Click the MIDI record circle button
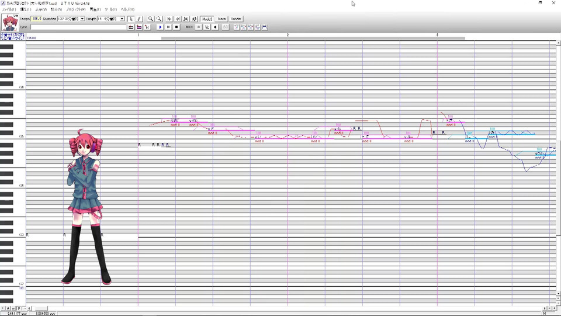The height and width of the screenshot is (316, 561). click(199, 27)
